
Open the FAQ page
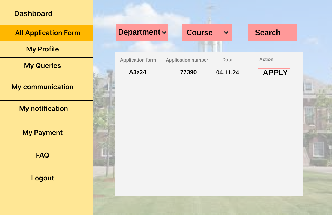pyautogui.click(x=43, y=155)
